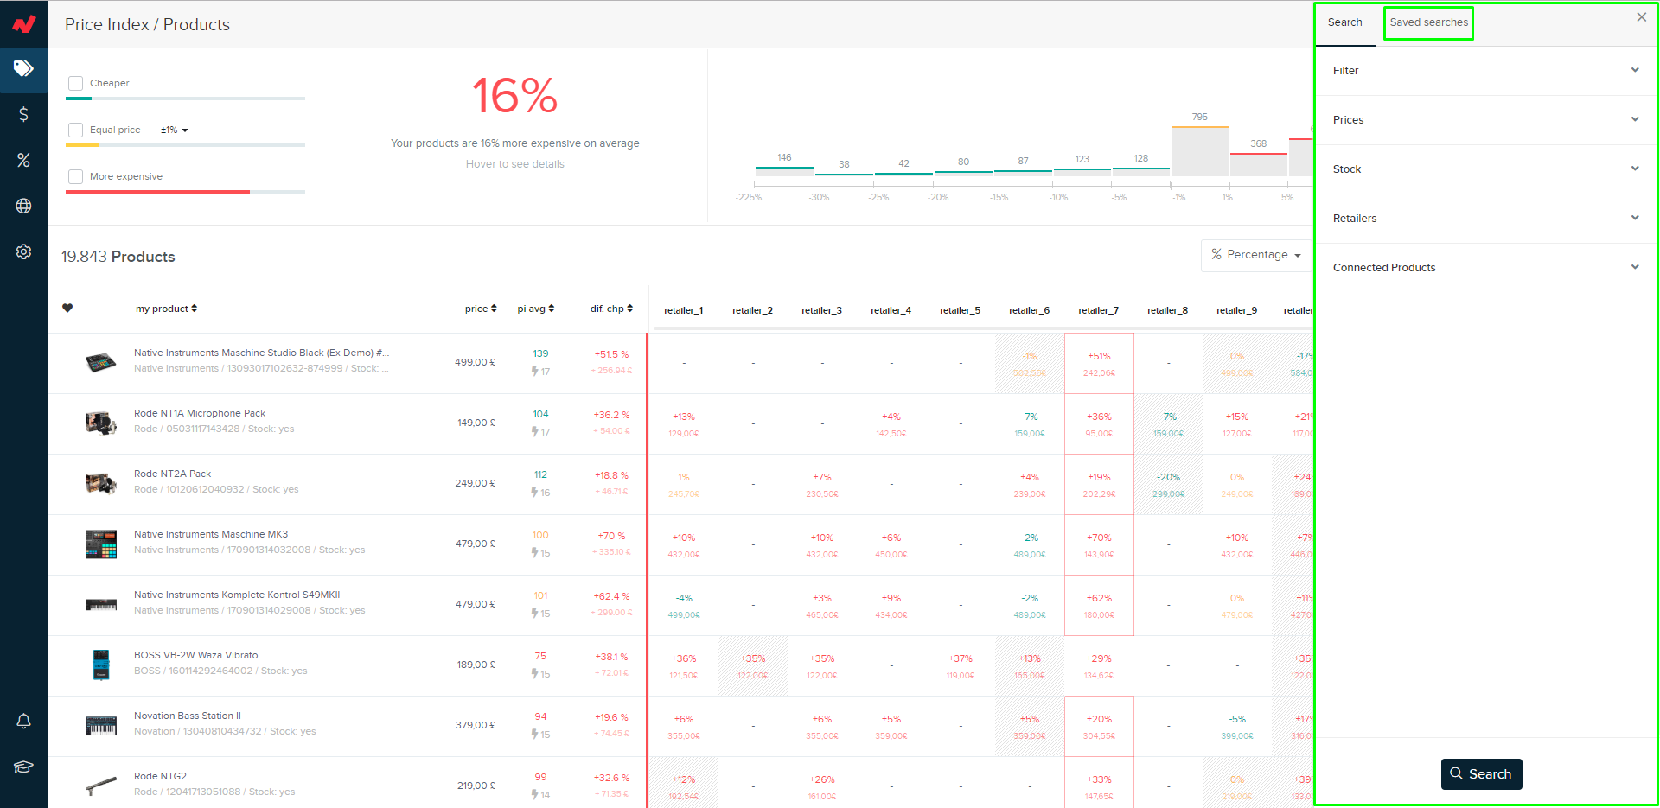
Task: Click the Novation Bass Station II thumbnail
Action: [x=101, y=725]
